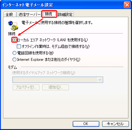Go to the 詳細設定 tab
The height and width of the screenshot is (130, 132).
(x=65, y=14)
